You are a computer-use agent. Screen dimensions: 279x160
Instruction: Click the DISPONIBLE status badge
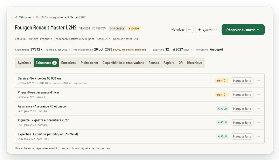[117, 28]
